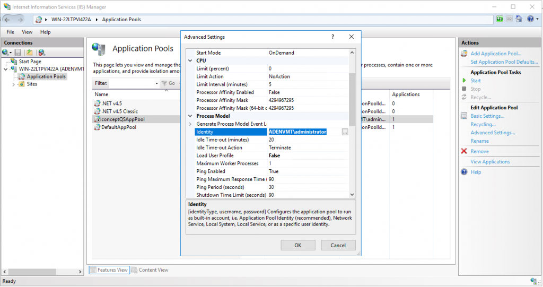543x287 pixels.
Task: Click the Home icon in the address bar
Action: (519, 19)
